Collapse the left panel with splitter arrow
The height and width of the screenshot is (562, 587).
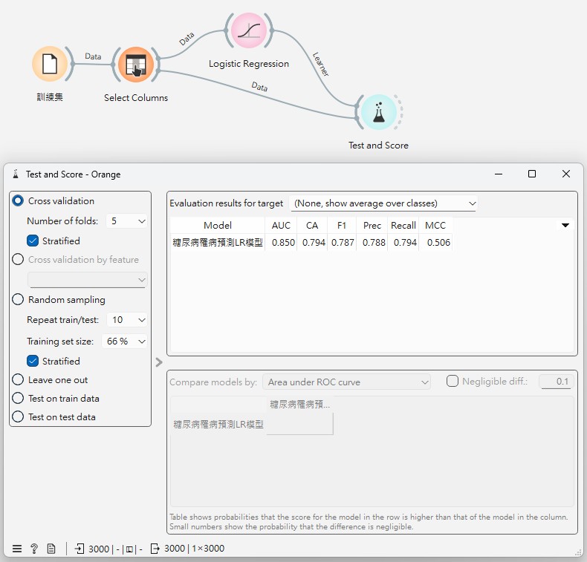[159, 362]
